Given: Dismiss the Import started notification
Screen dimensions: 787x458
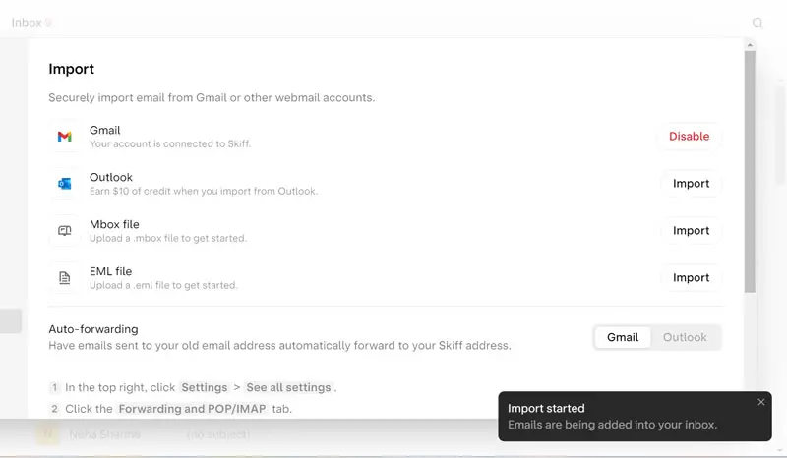Looking at the screenshot, I should coord(760,402).
